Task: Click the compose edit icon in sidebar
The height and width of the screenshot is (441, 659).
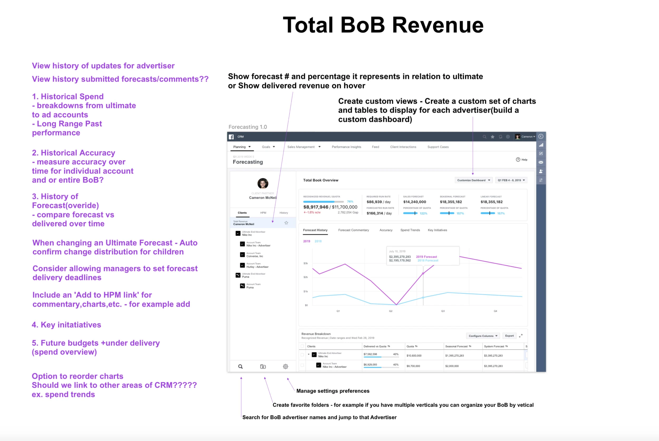Action: point(541,154)
